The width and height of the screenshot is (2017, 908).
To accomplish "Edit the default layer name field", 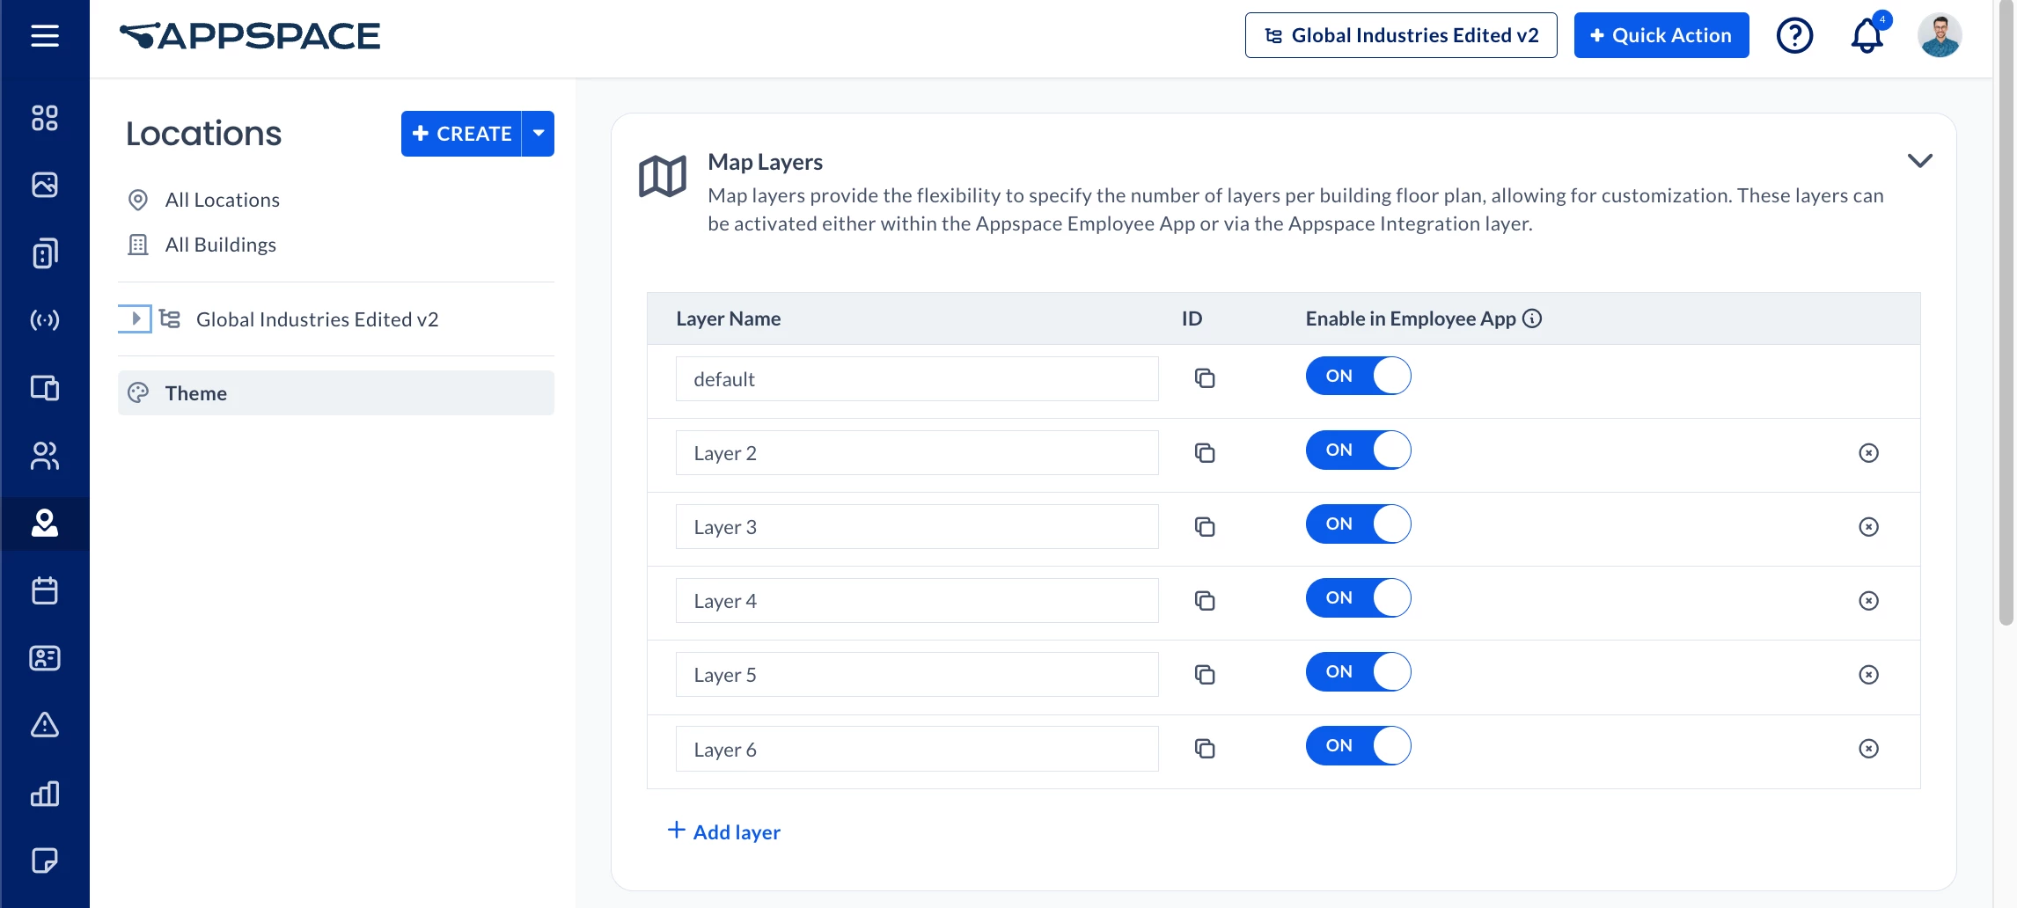I will click(917, 378).
